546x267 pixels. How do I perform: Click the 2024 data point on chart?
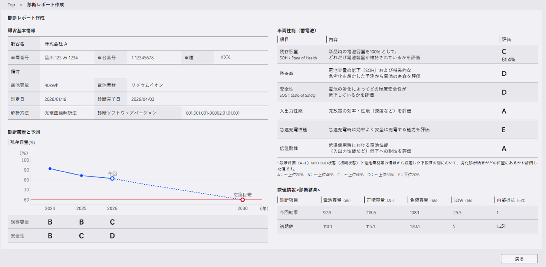tap(50, 169)
